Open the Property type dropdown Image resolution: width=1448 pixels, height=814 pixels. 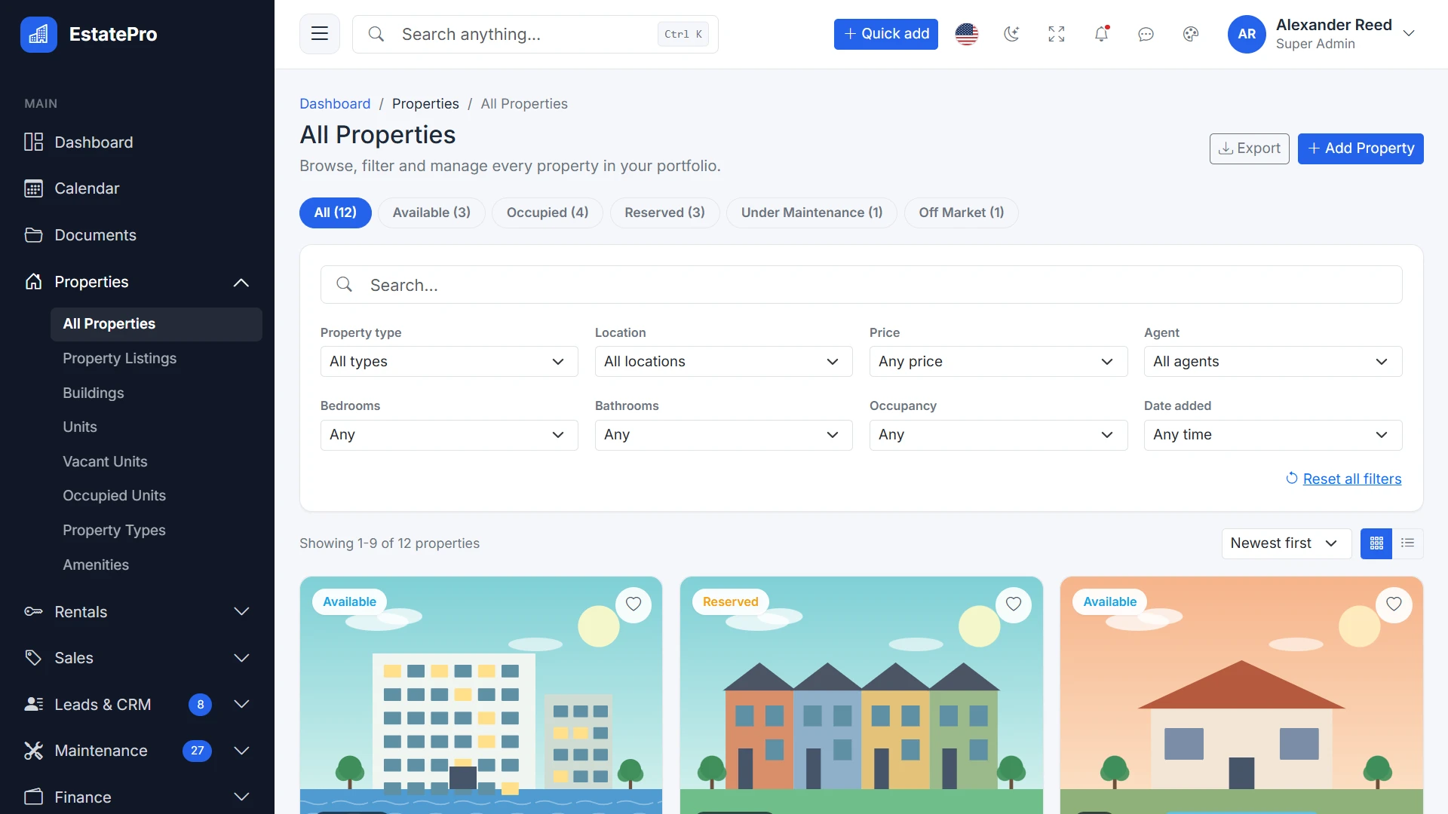449,362
